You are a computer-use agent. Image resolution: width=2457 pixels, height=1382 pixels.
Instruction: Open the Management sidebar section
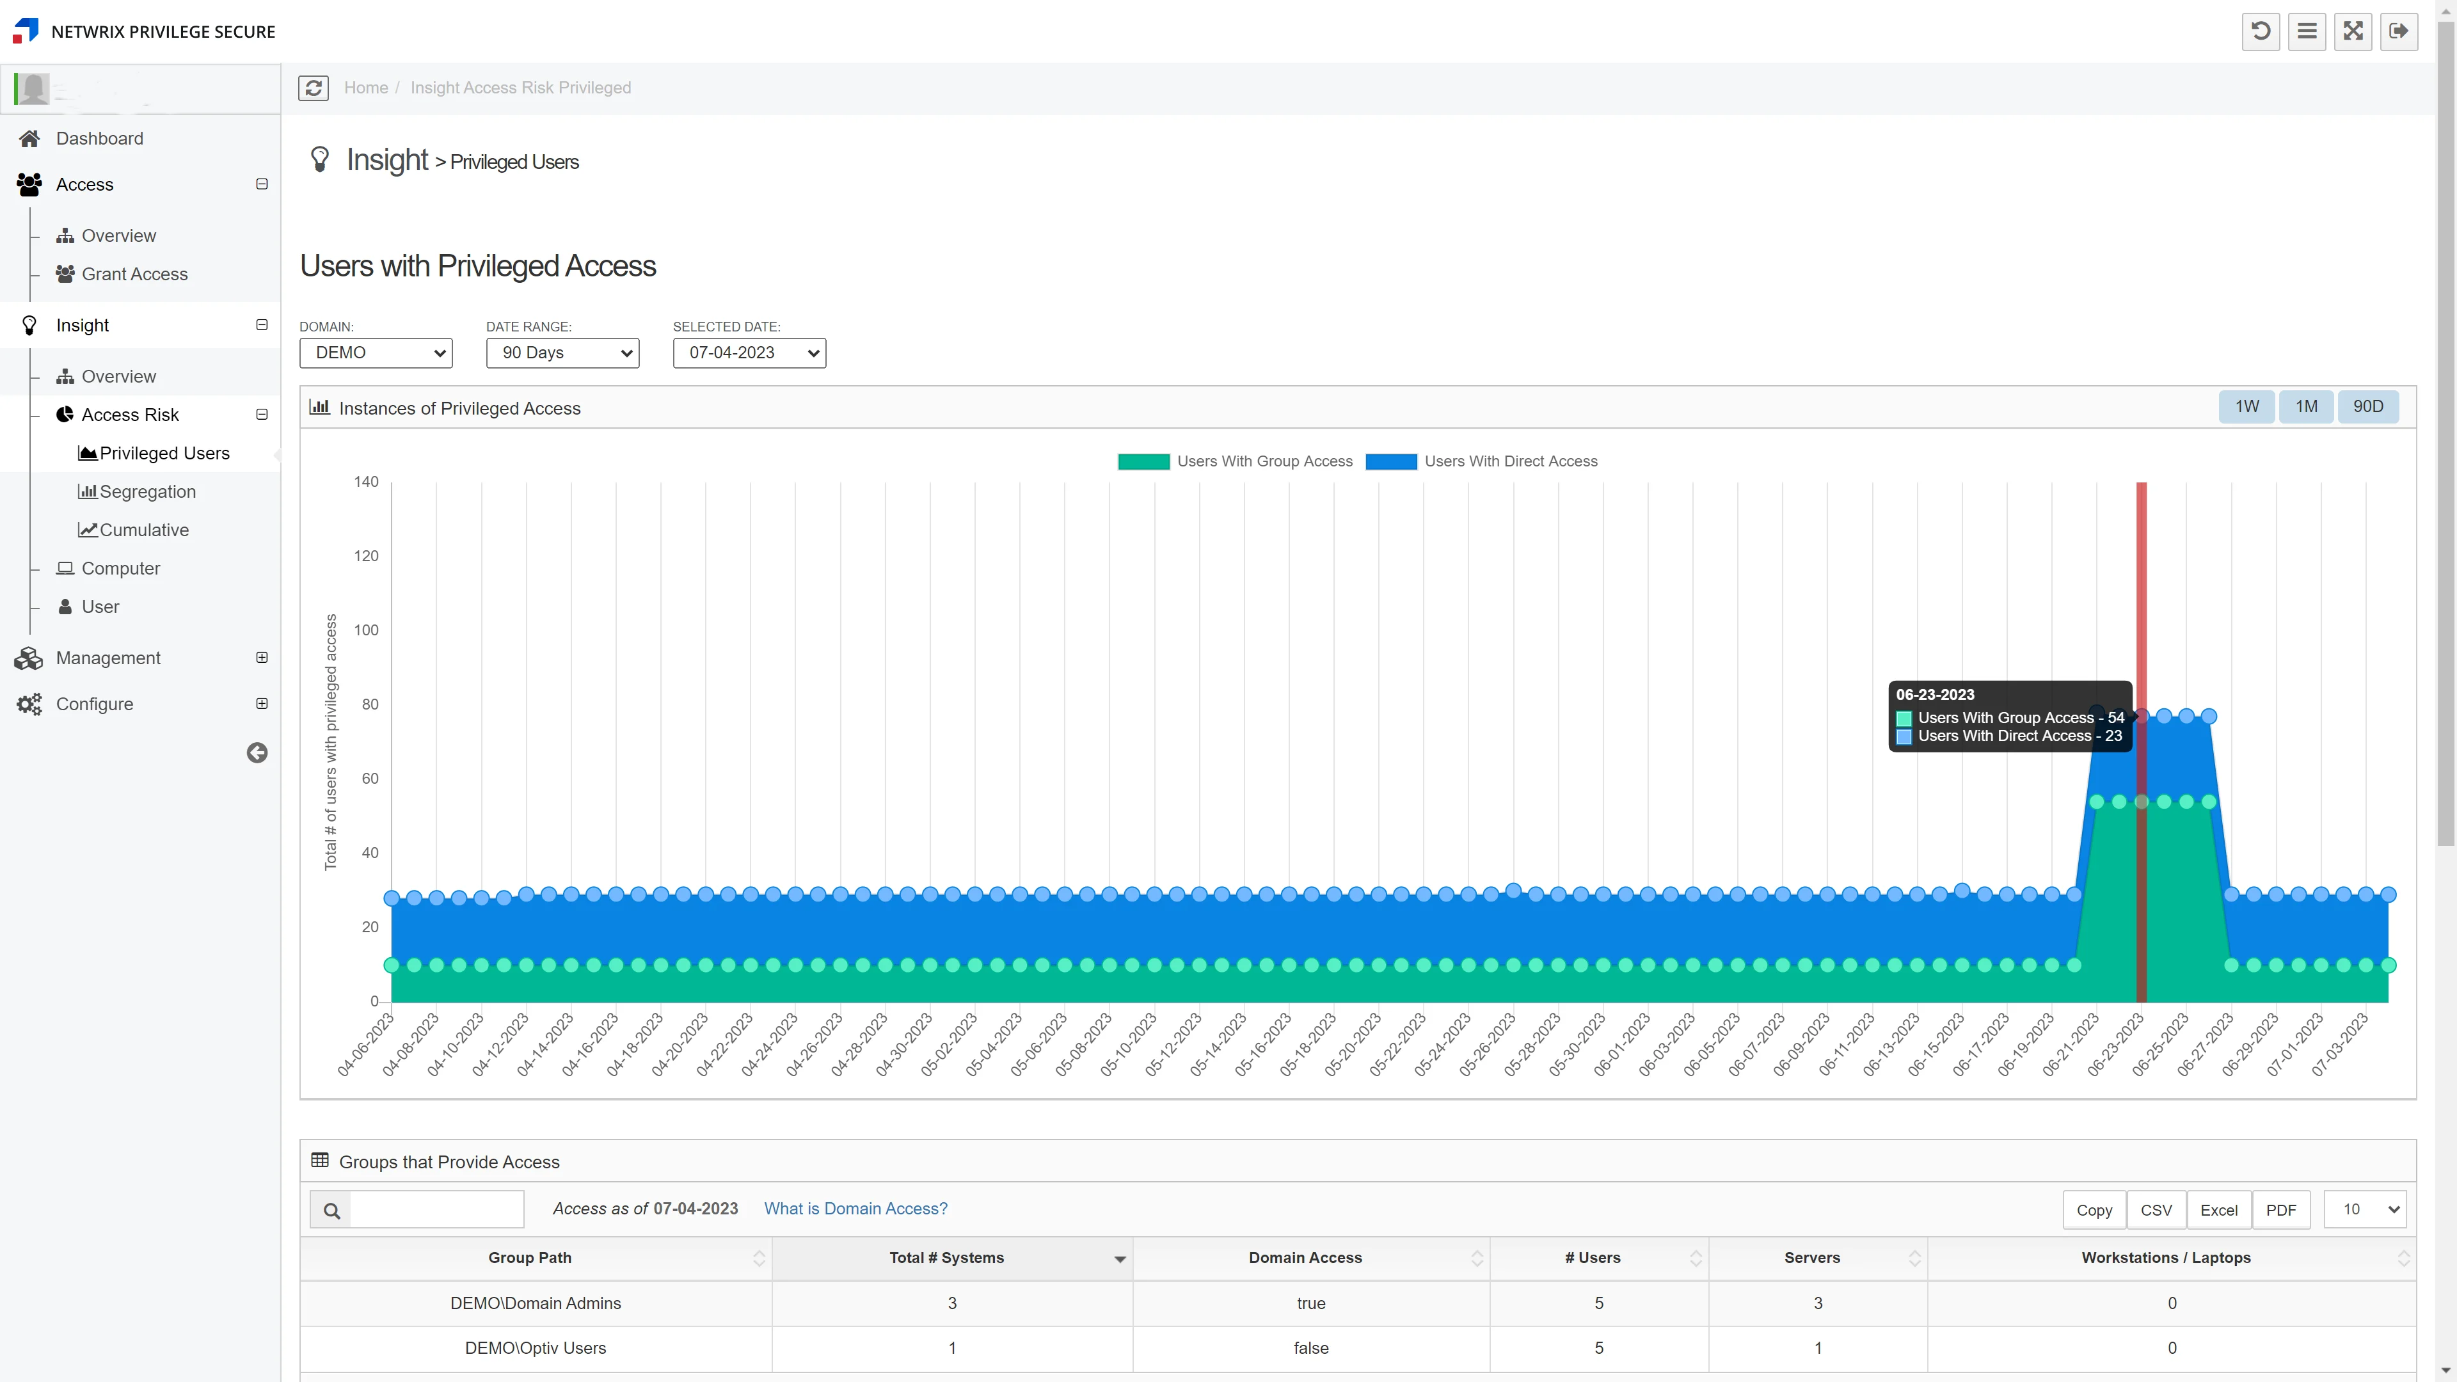(107, 658)
